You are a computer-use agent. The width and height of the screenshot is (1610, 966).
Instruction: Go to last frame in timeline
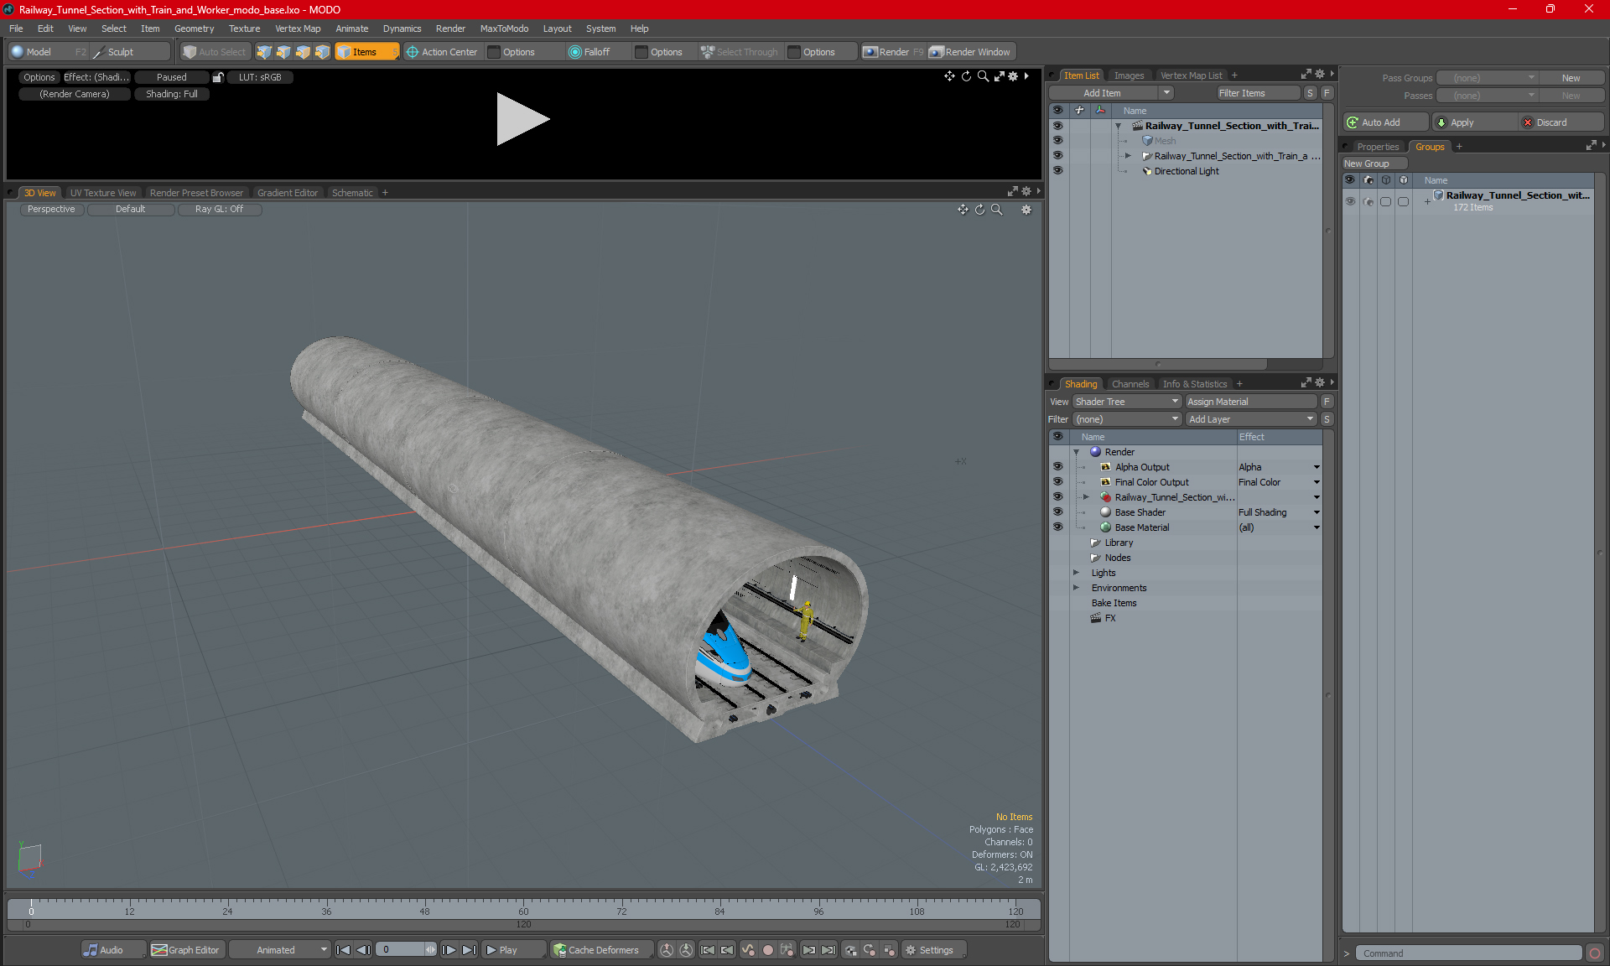click(x=470, y=950)
